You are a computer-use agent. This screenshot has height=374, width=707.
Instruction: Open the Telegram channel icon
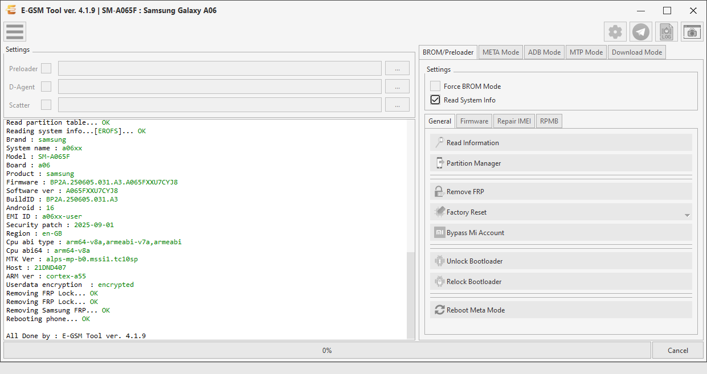click(641, 32)
